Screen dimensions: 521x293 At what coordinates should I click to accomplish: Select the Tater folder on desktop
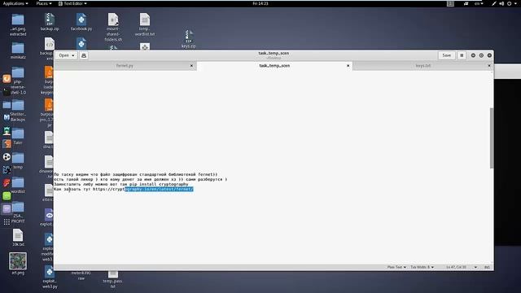pyautogui.click(x=18, y=137)
